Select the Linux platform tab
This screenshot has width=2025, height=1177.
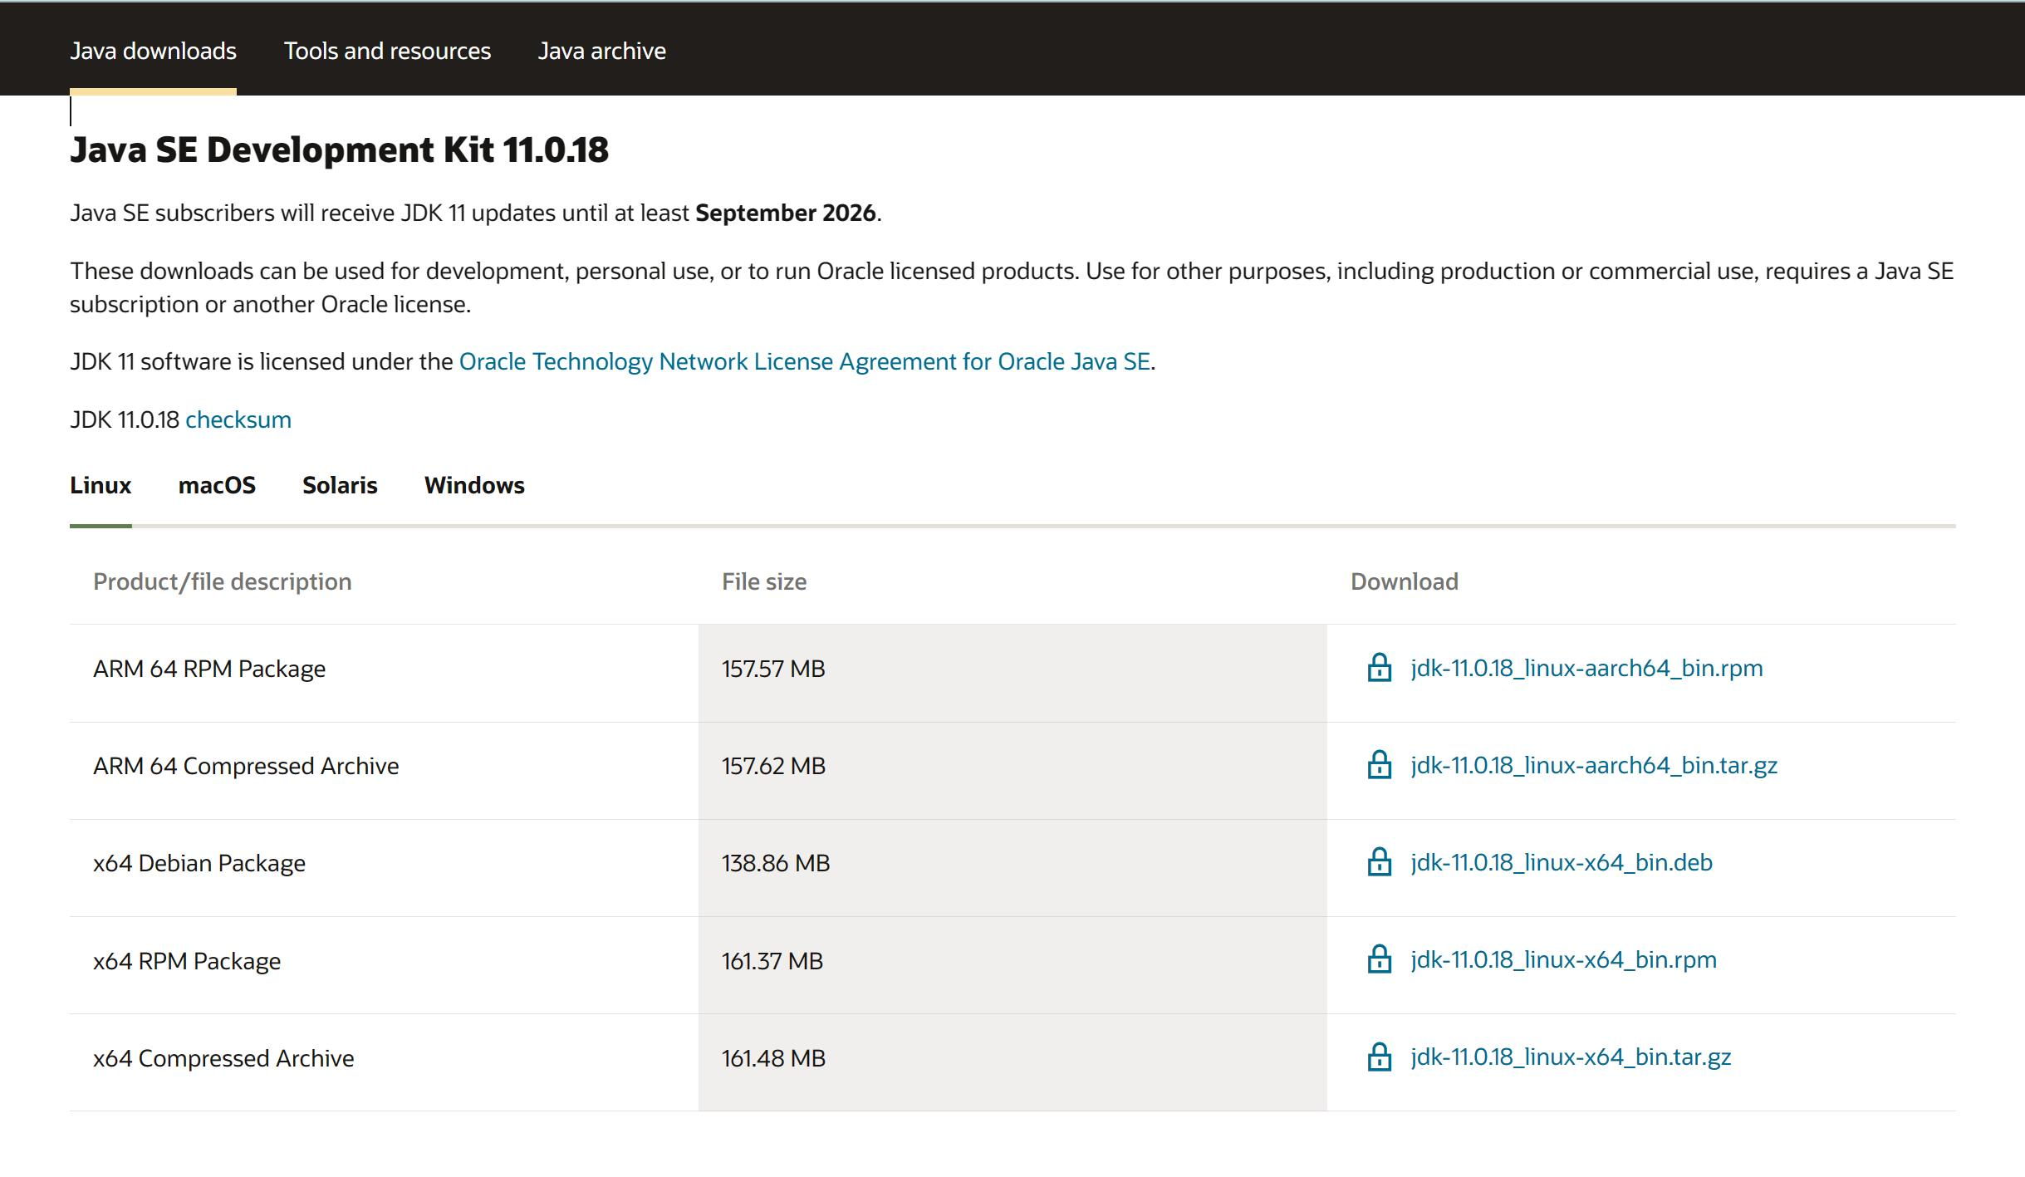[x=101, y=485]
